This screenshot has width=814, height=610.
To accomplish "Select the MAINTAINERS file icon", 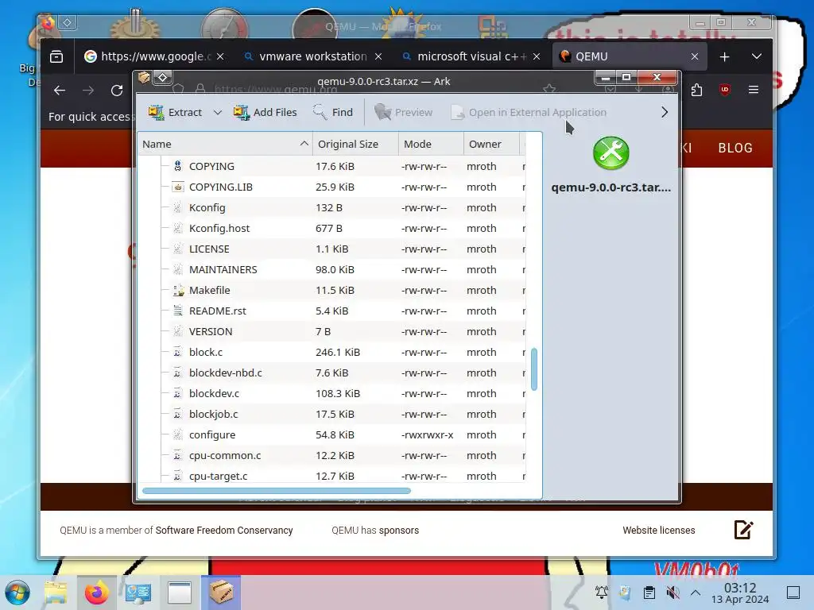I will coord(177,270).
